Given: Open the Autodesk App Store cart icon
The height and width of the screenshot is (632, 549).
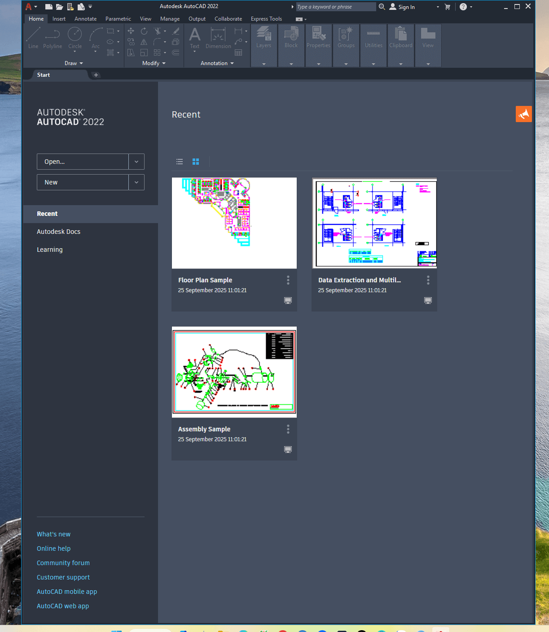Looking at the screenshot, I should pyautogui.click(x=448, y=7).
